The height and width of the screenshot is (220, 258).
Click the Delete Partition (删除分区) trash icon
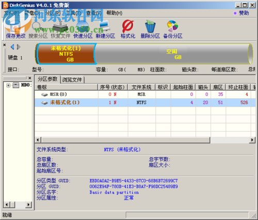tap(150, 30)
